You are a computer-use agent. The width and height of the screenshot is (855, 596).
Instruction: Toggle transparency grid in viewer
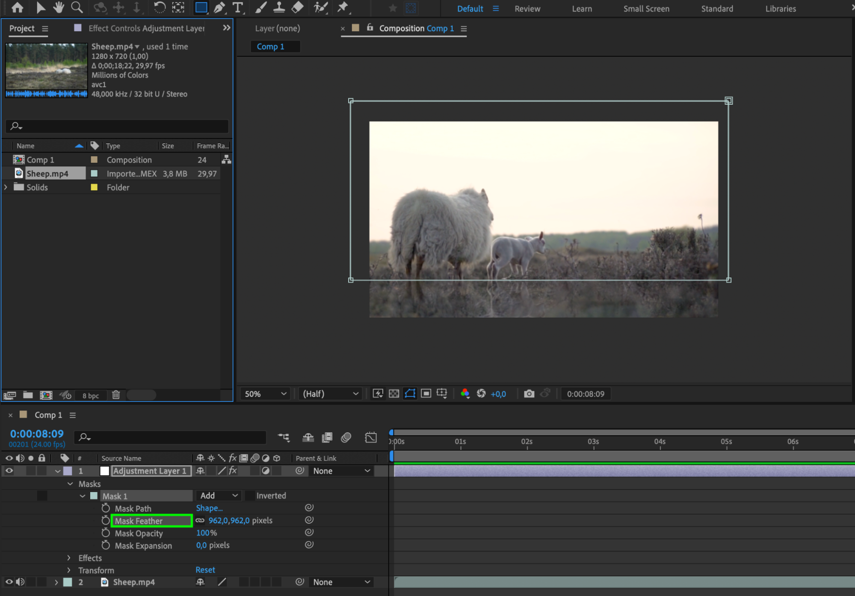coord(394,394)
